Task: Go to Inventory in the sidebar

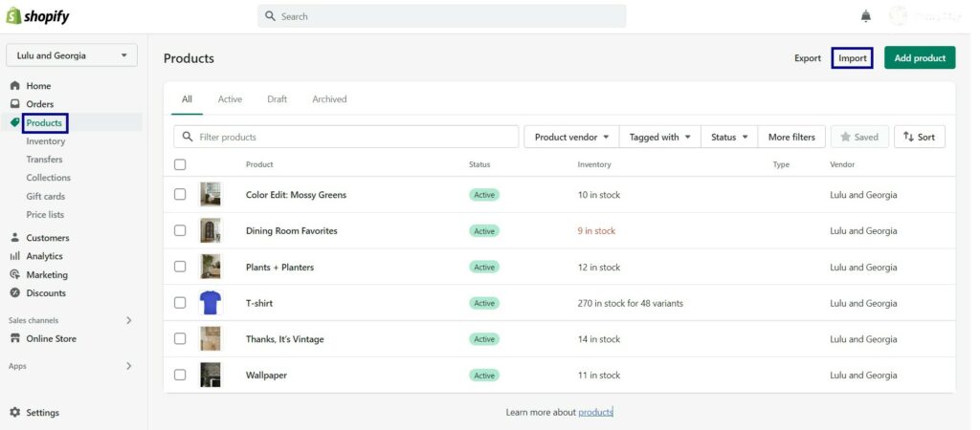Action: 46,141
